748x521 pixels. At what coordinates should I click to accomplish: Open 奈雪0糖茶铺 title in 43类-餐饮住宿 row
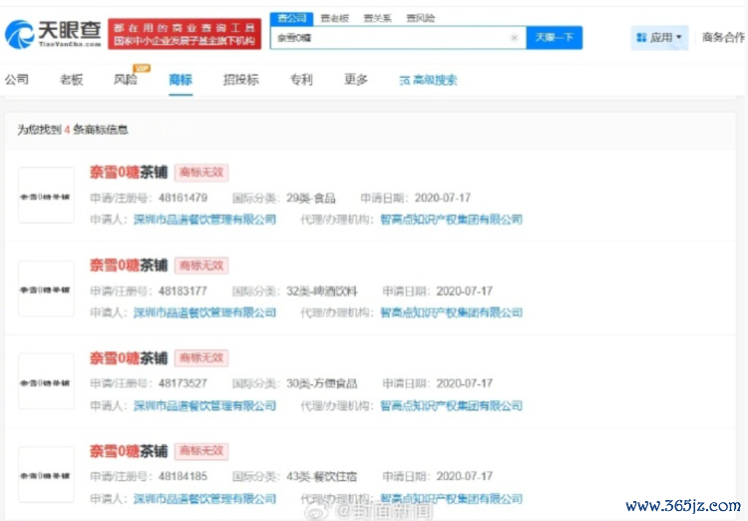(x=129, y=451)
